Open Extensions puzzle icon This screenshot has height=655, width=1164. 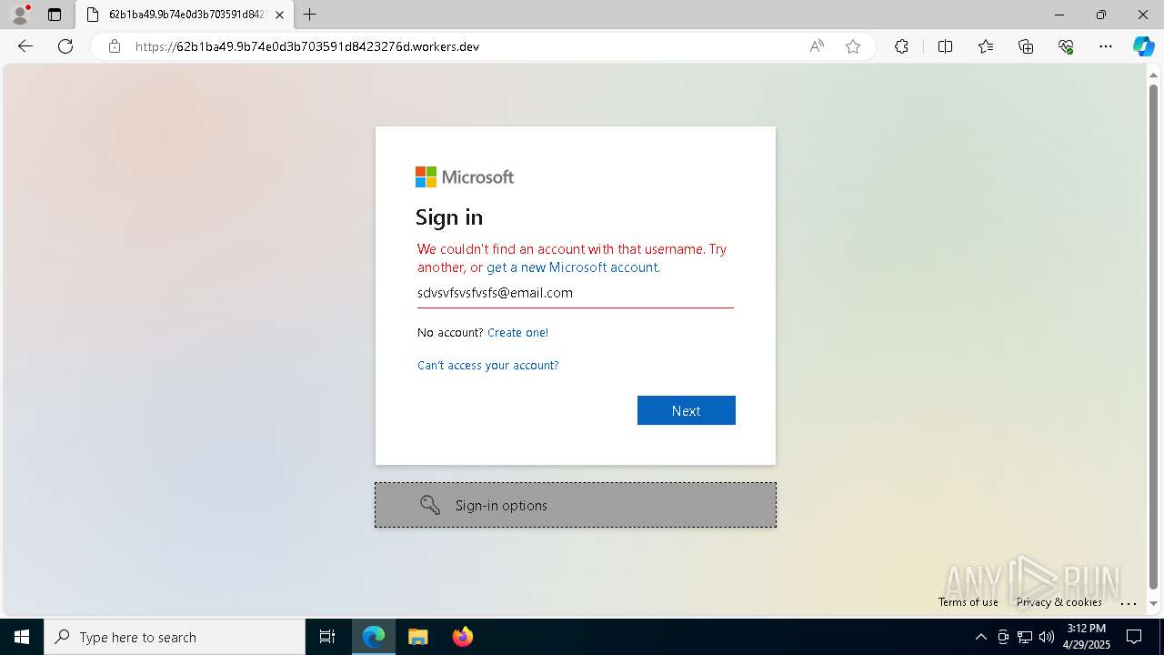tap(901, 46)
